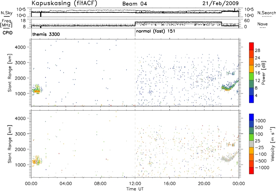Click the 'Beam 04' label

coord(135,4)
